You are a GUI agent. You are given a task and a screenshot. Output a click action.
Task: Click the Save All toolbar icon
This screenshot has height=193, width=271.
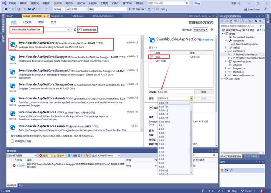click(33, 9)
